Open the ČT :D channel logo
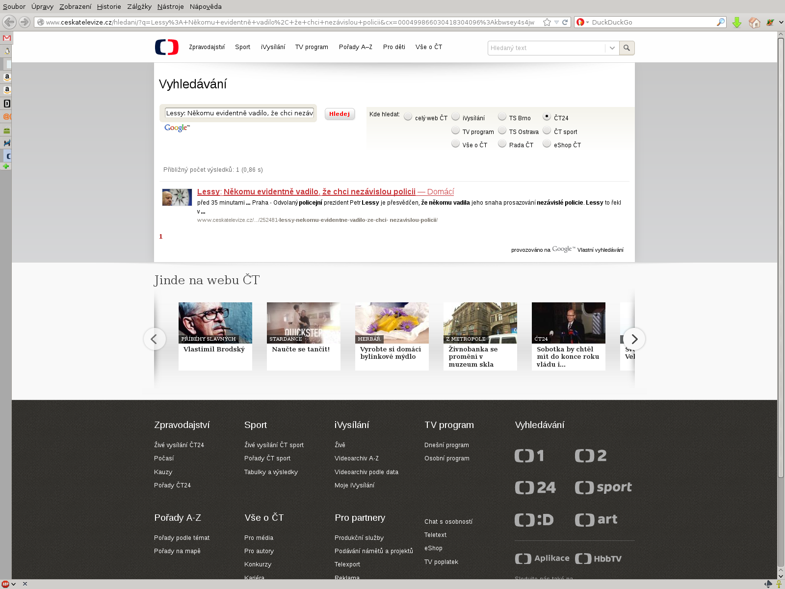785x589 pixels. pos(534,520)
